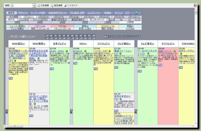Image resolution: width=201 pixels, height=131 pixels.
Task: Click the 予約 reserve icon for NEWS23
Action: coord(75,63)
